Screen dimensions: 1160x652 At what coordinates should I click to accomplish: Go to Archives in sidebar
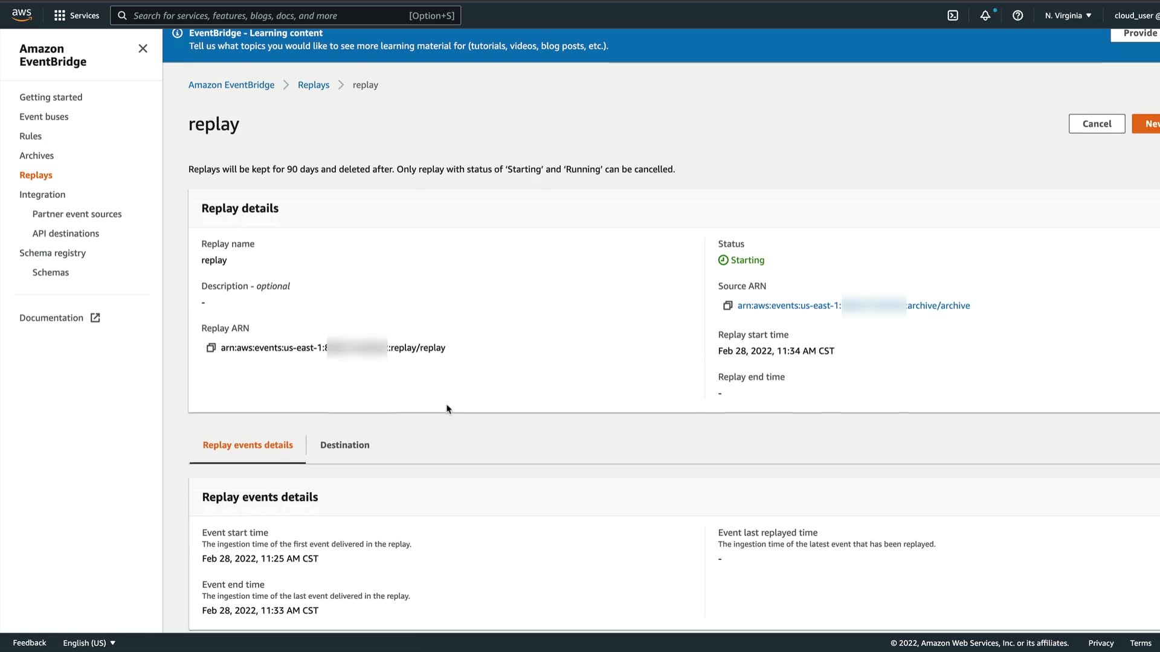pyautogui.click(x=36, y=156)
